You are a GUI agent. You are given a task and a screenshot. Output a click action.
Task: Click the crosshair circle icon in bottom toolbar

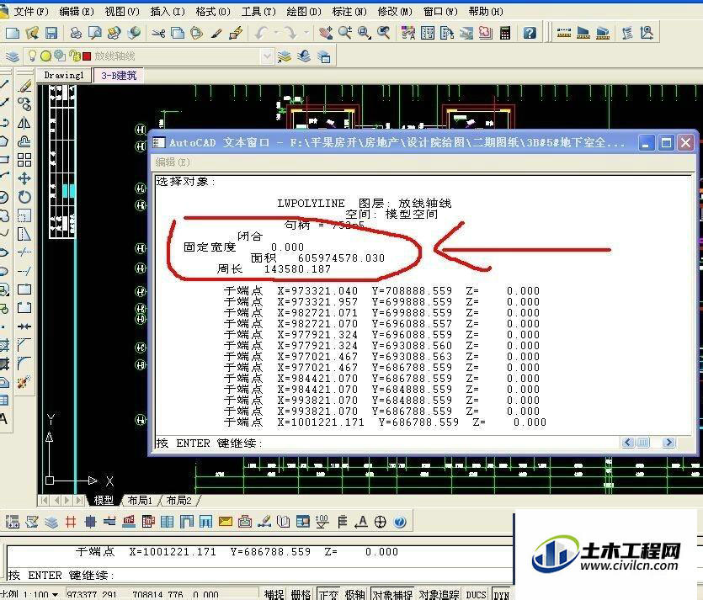381,522
